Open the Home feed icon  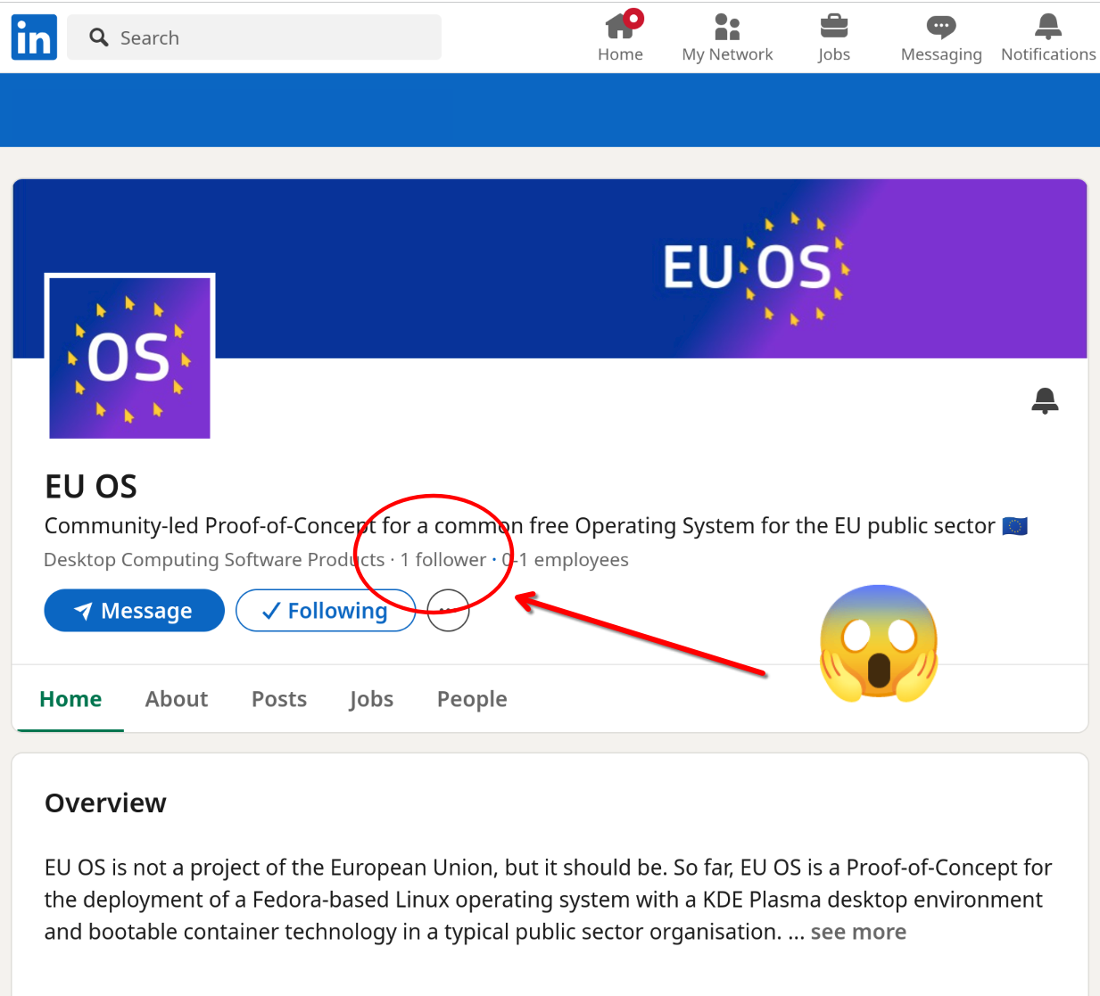point(620,28)
